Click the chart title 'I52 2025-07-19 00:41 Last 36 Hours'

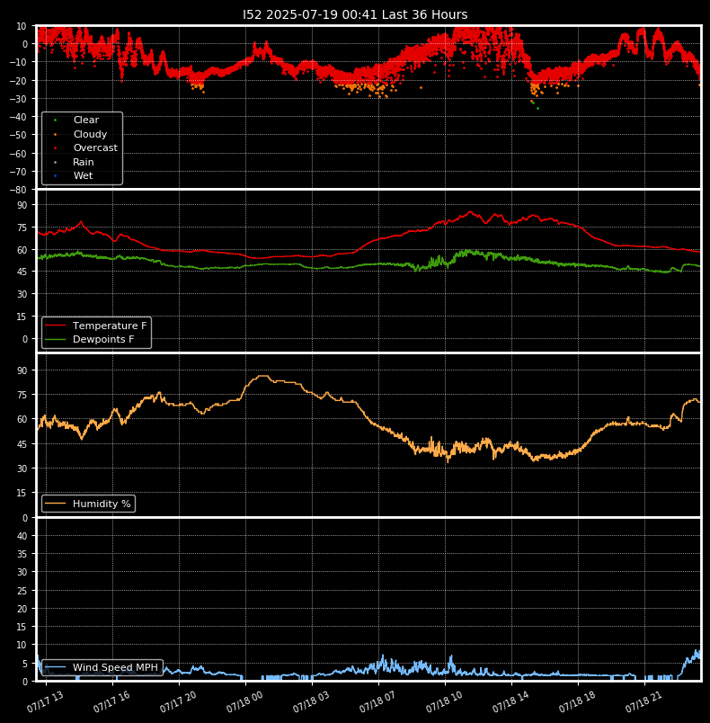355,14
